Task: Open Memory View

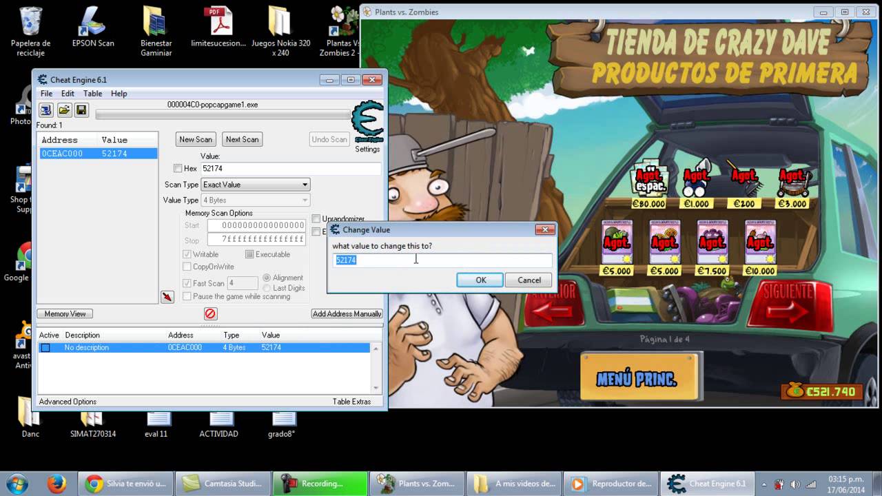Action: (65, 313)
